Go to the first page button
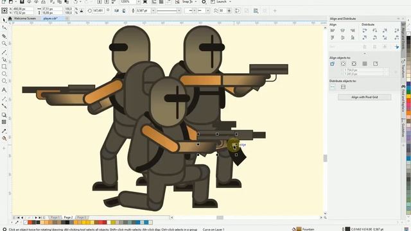This screenshot has height=231, width=411. [18, 218]
